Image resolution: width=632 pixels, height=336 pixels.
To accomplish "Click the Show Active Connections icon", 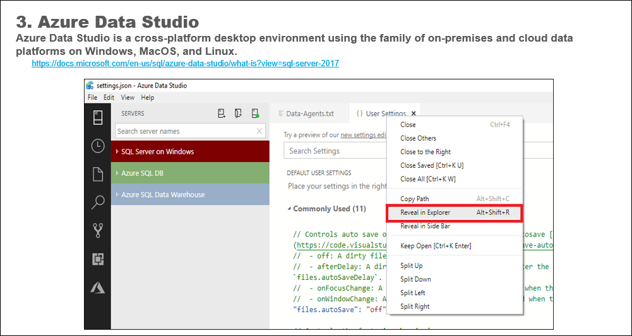I will click(255, 113).
